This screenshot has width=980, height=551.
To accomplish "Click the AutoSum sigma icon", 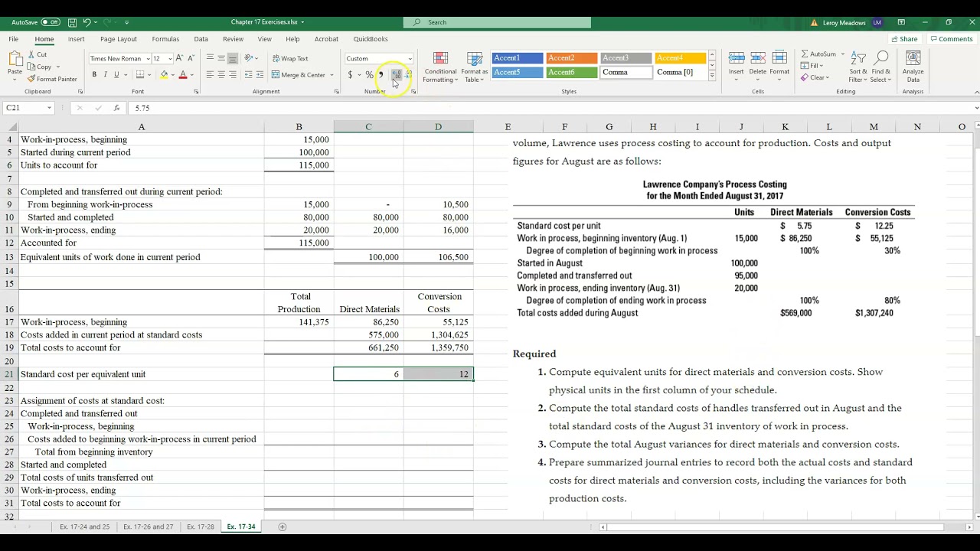I will pos(805,54).
